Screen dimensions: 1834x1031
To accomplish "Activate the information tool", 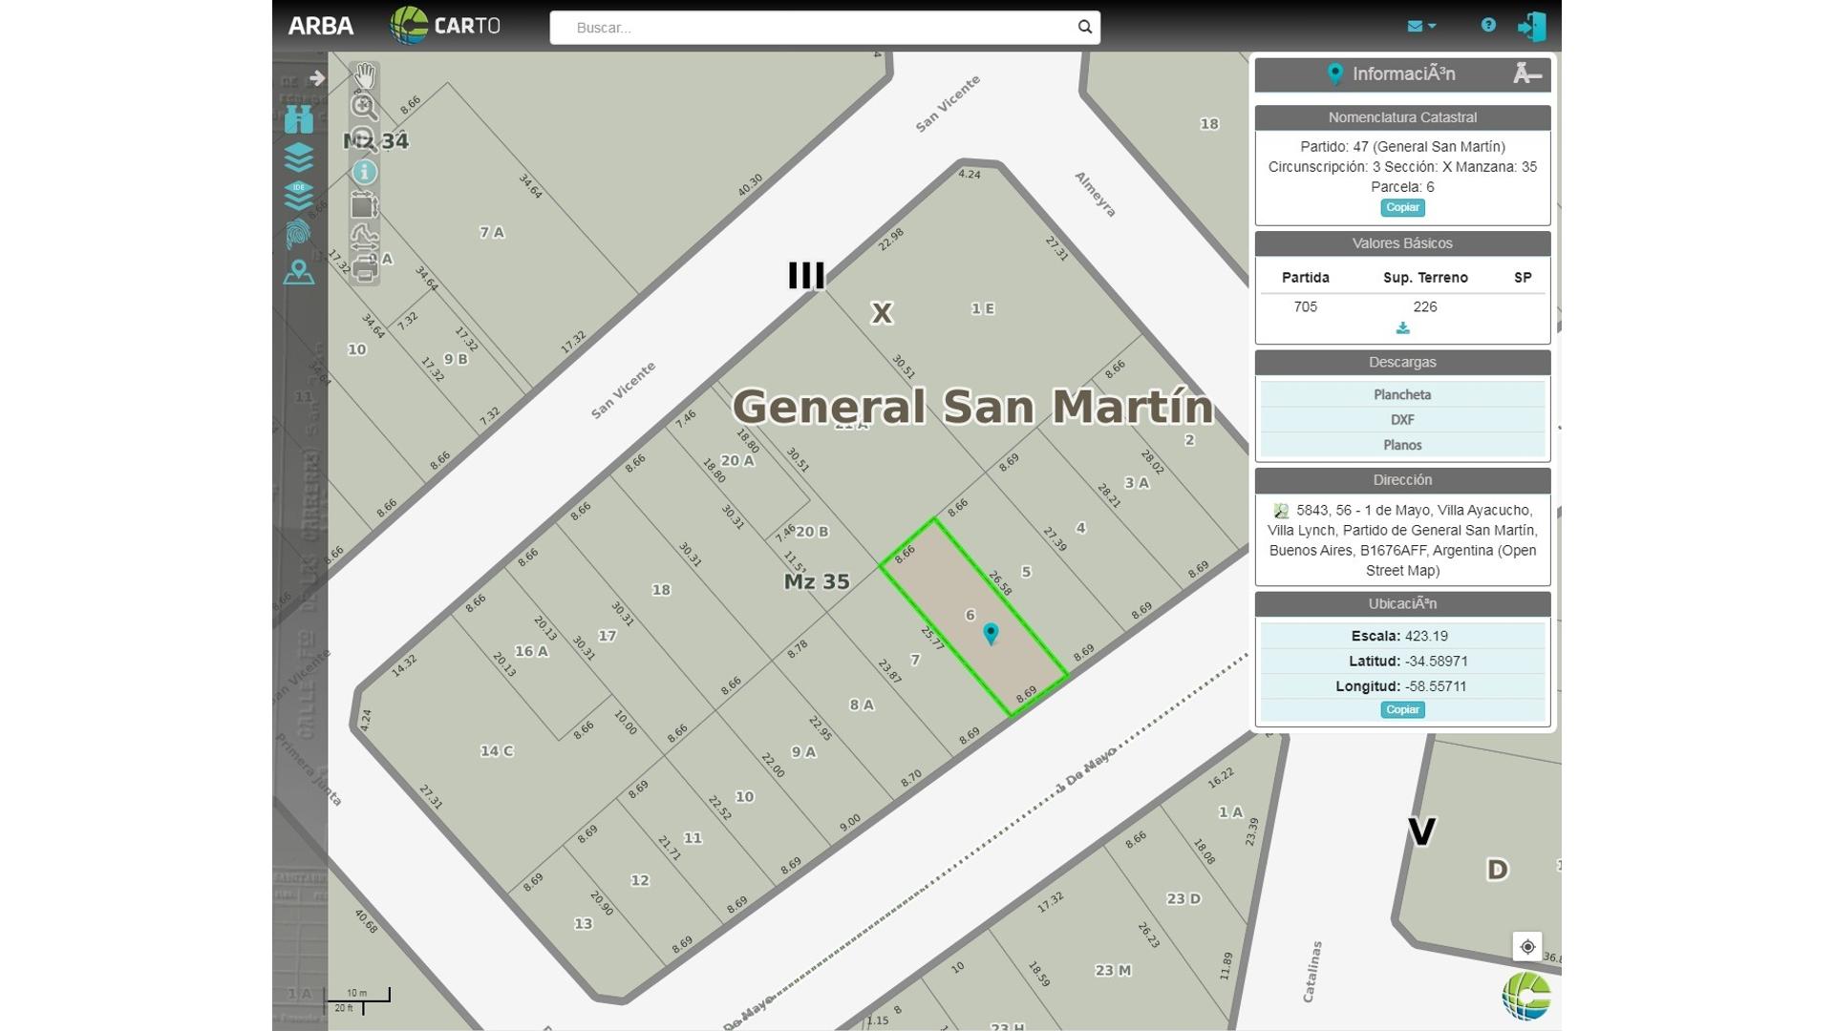I will pyautogui.click(x=364, y=172).
